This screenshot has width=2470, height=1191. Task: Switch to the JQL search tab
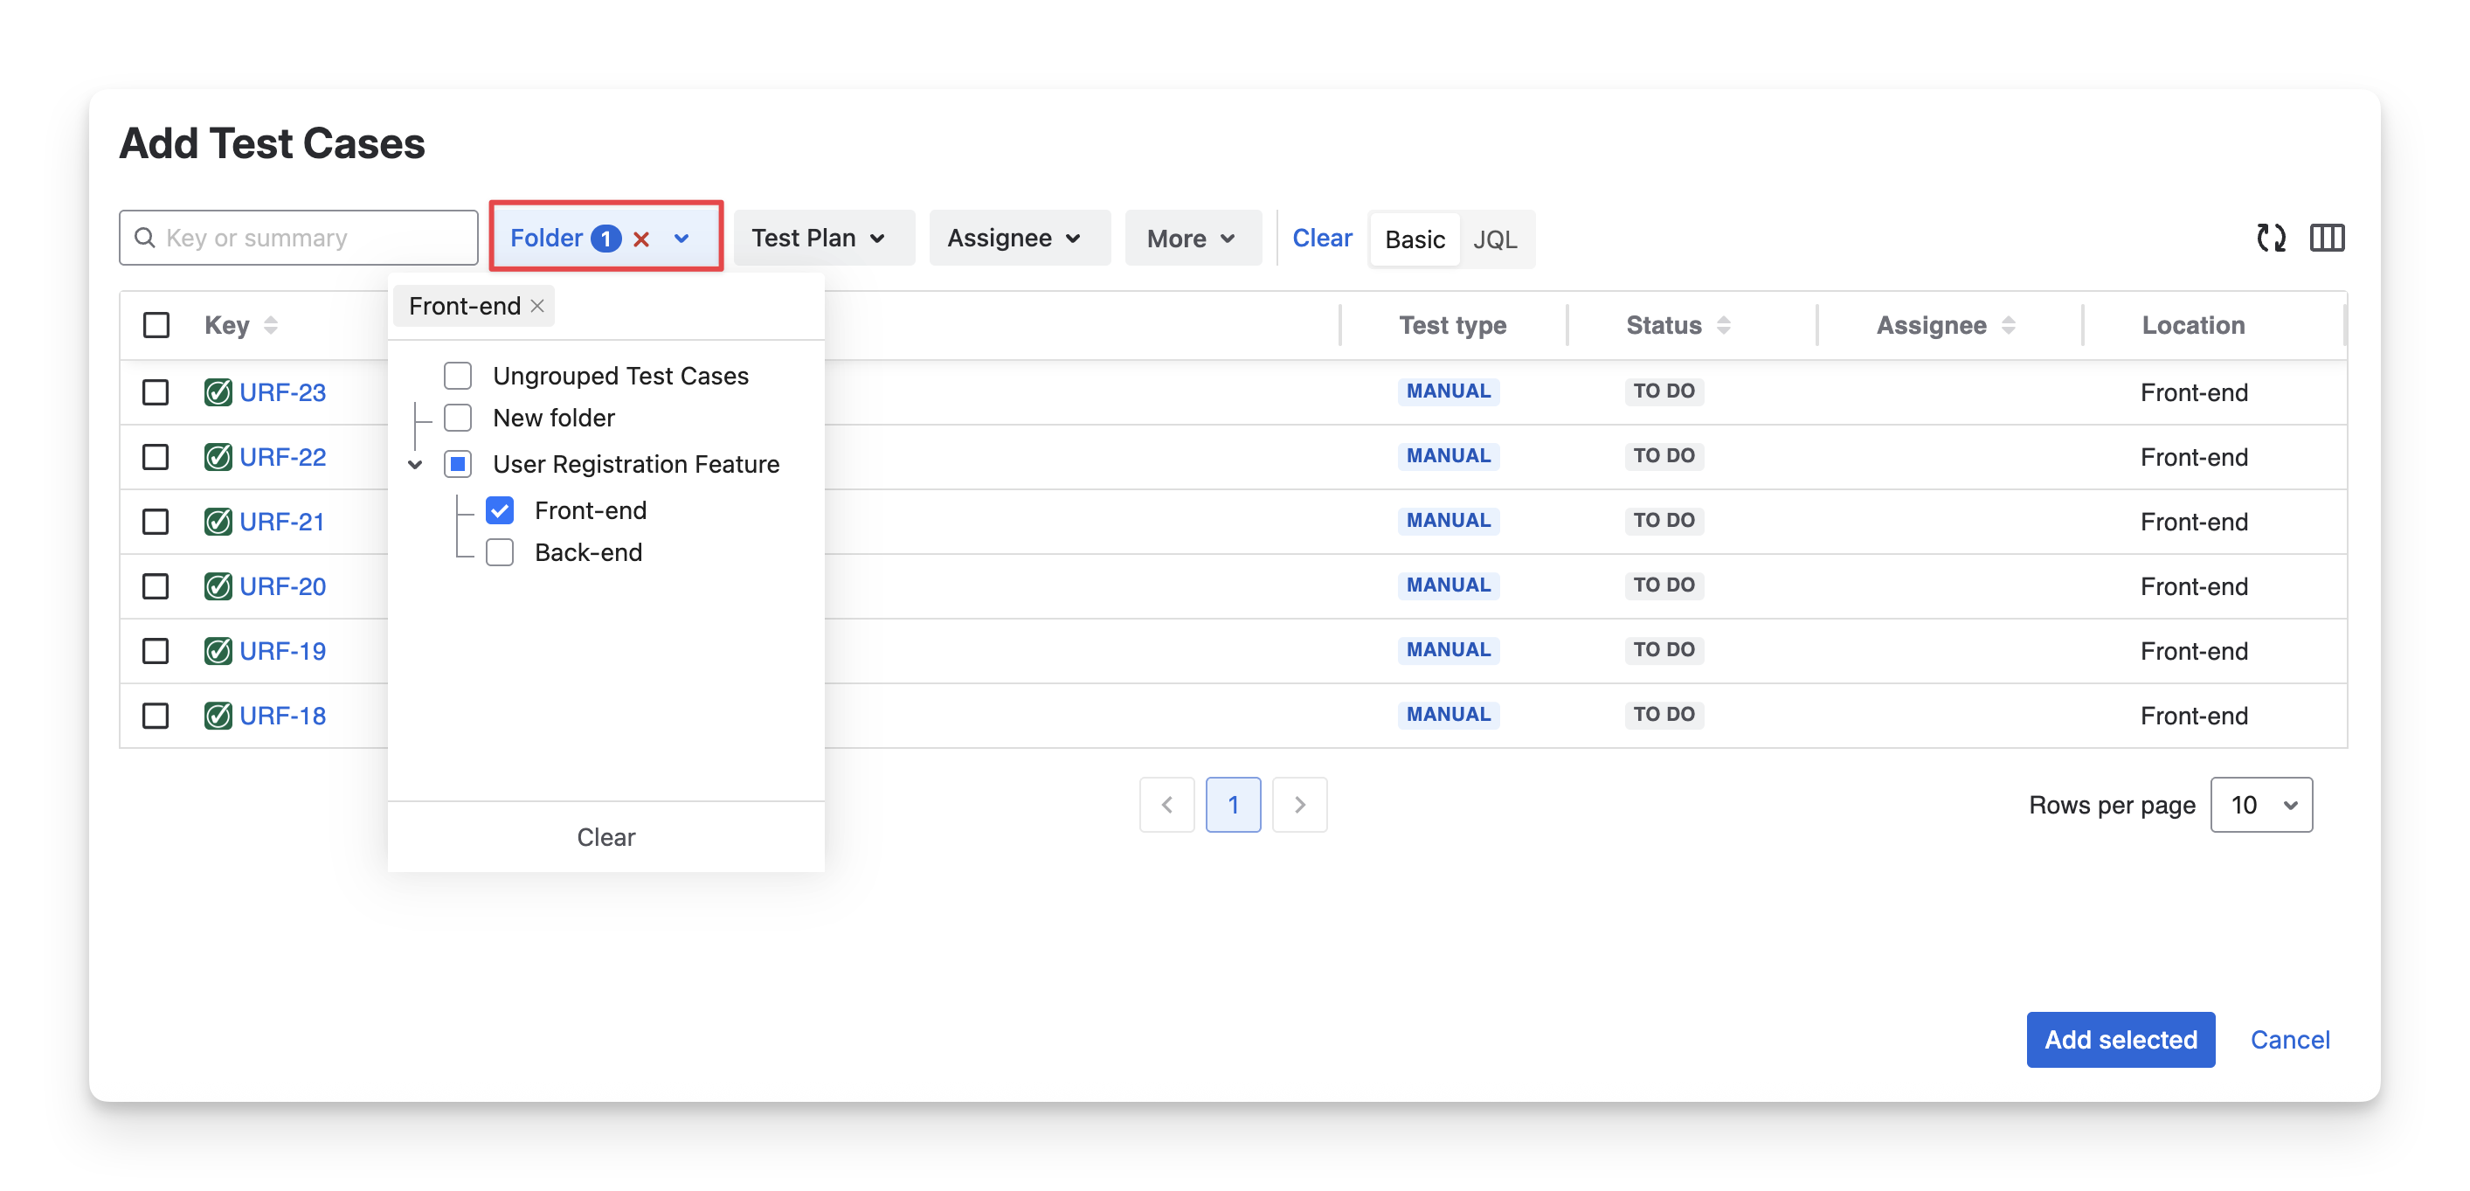[1494, 239]
